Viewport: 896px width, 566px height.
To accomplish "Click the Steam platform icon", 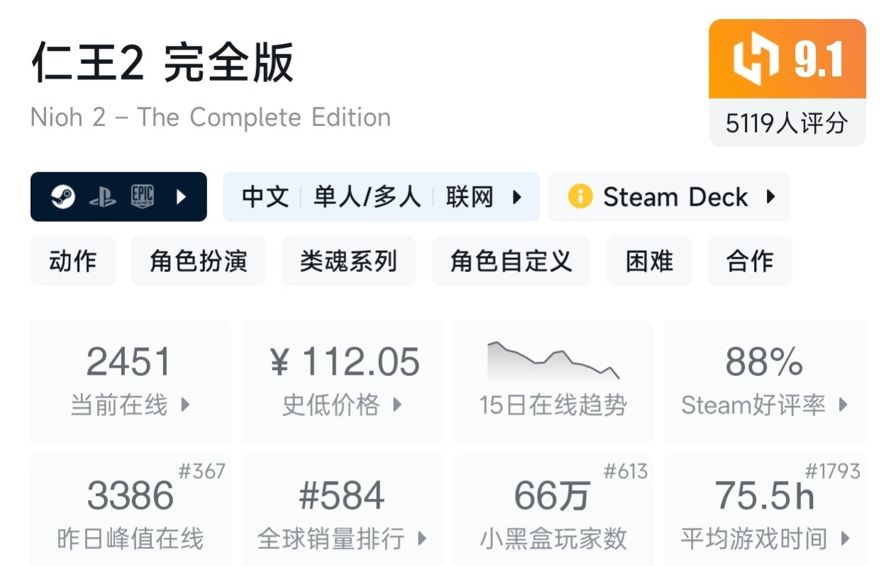I will point(62,197).
